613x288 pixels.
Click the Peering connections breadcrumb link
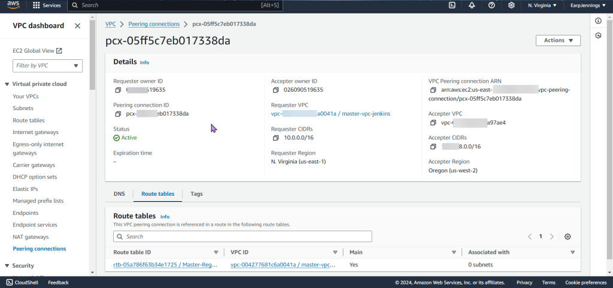pos(154,24)
